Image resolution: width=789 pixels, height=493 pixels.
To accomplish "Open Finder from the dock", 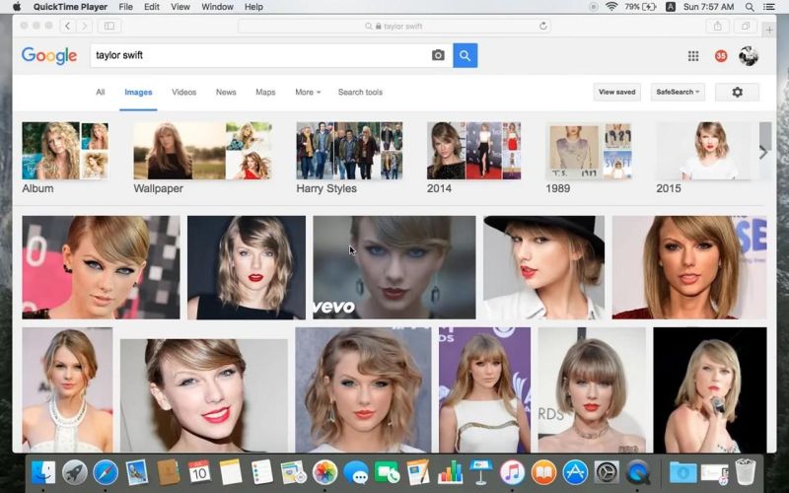I will [43, 473].
